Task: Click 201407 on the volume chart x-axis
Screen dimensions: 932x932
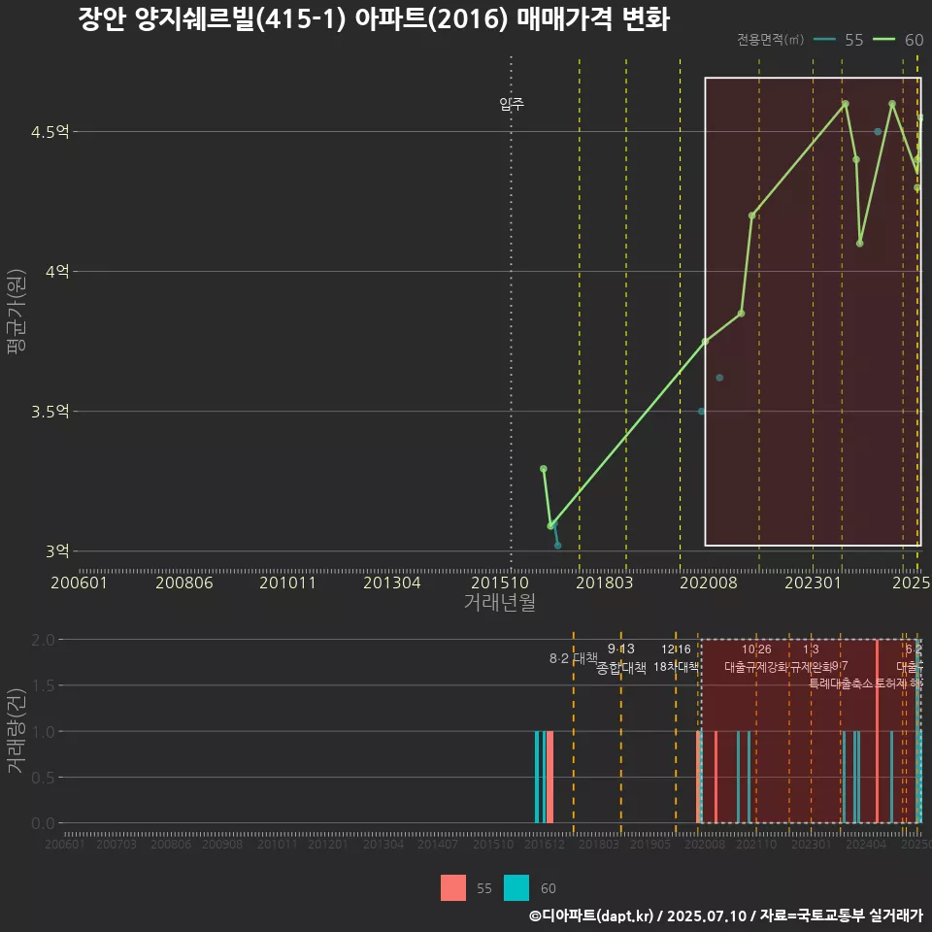Action: [x=438, y=844]
